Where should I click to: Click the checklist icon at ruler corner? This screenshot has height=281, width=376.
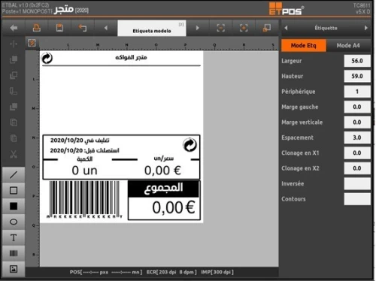click(x=32, y=43)
